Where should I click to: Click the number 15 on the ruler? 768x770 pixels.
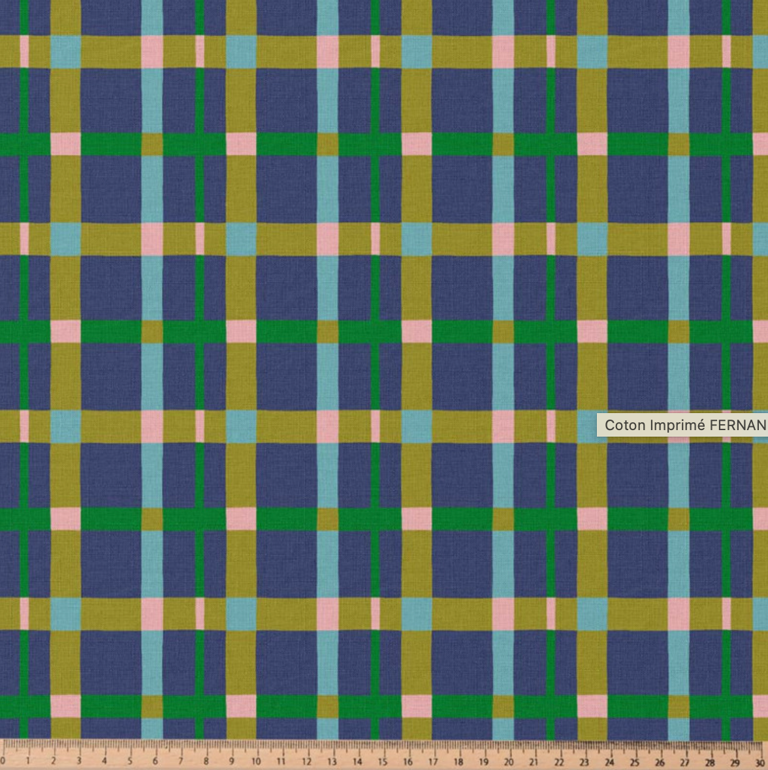point(383,762)
